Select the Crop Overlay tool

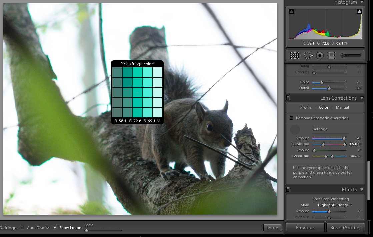pyautogui.click(x=295, y=56)
